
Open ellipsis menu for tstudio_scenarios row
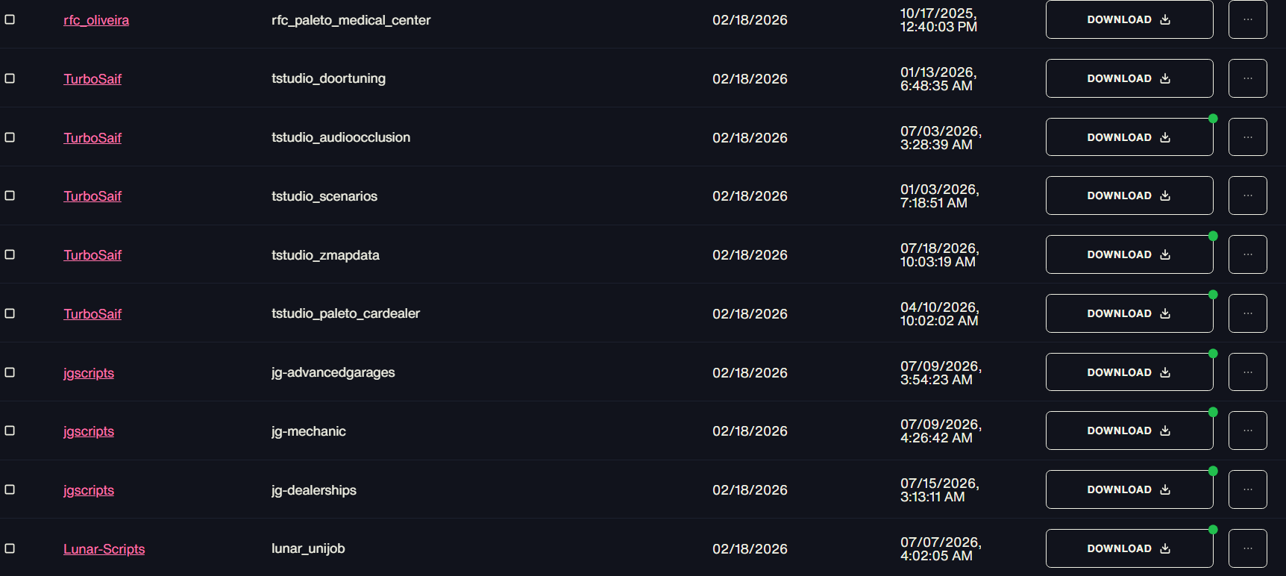(1247, 195)
